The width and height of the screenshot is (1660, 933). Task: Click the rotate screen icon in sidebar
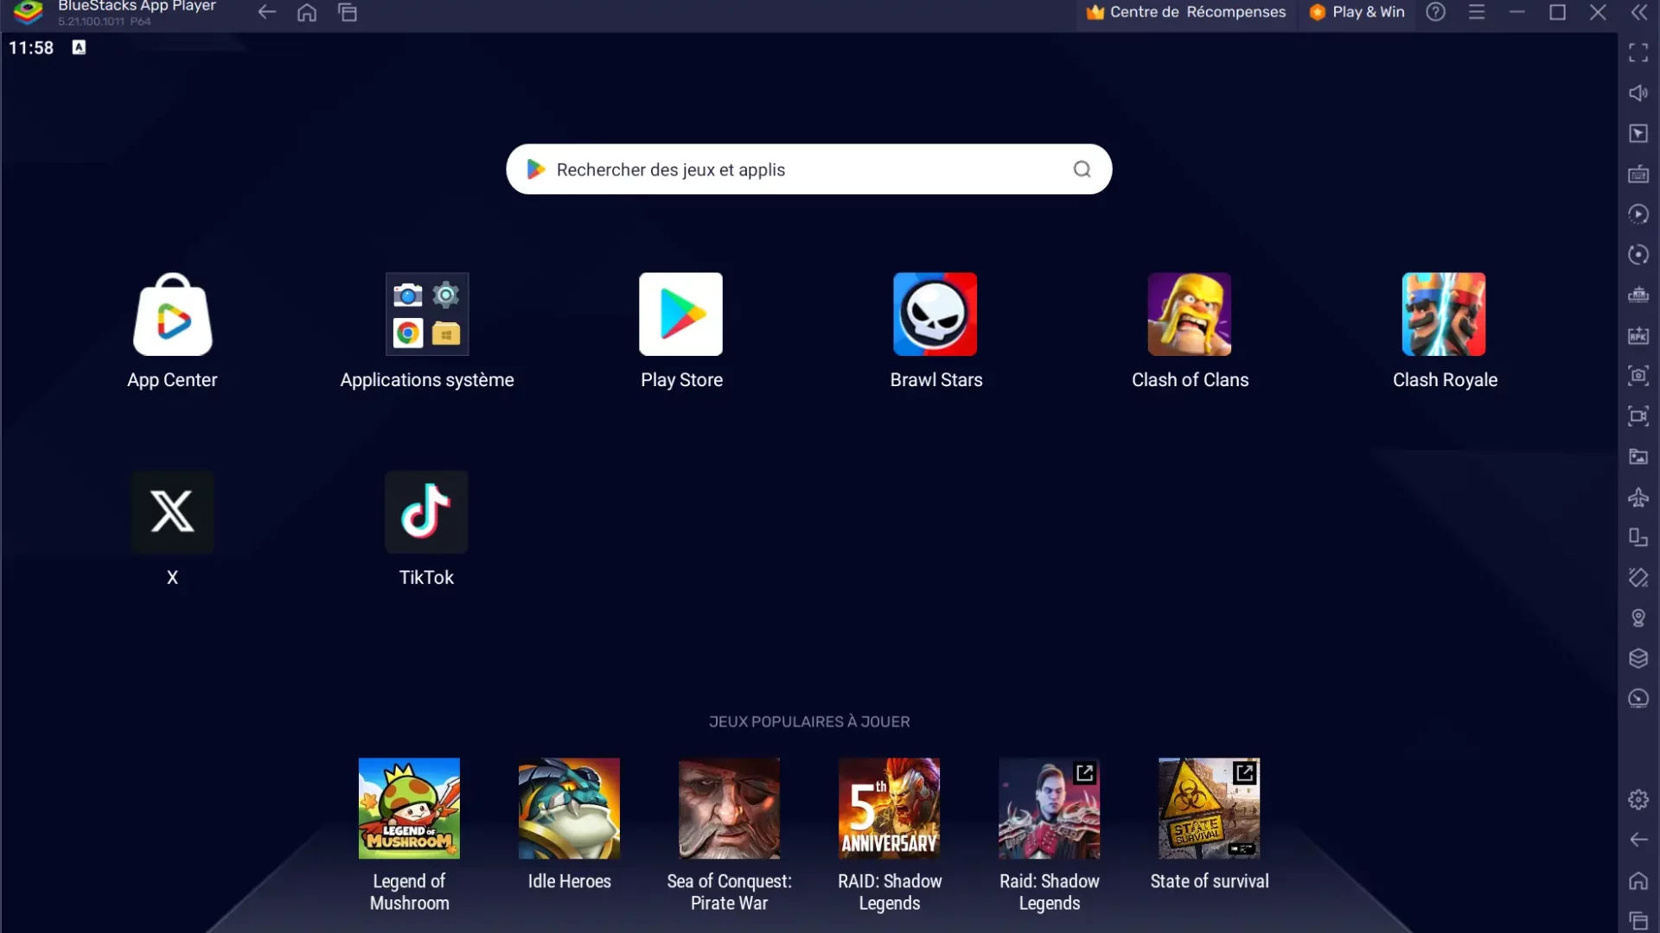pos(1638,537)
